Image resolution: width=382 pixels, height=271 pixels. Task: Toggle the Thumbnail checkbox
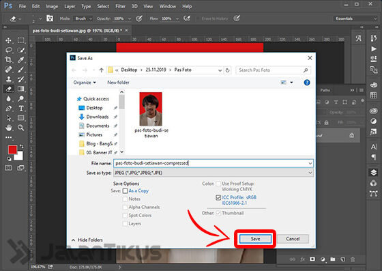218,213
